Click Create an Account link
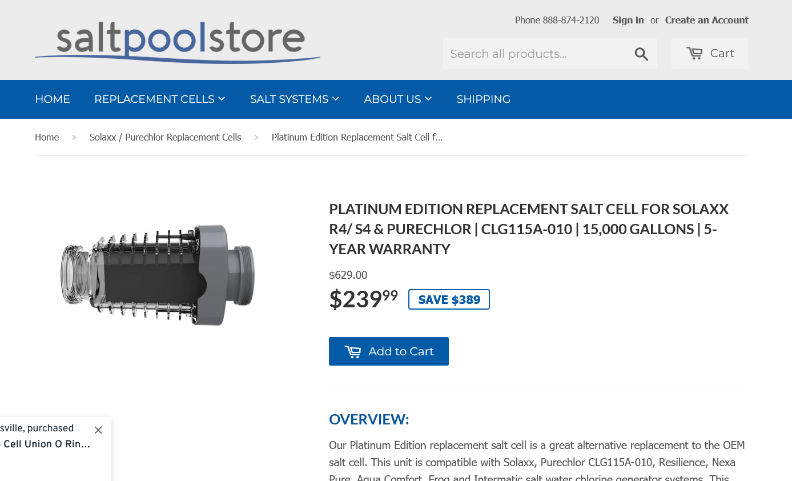 tap(706, 20)
